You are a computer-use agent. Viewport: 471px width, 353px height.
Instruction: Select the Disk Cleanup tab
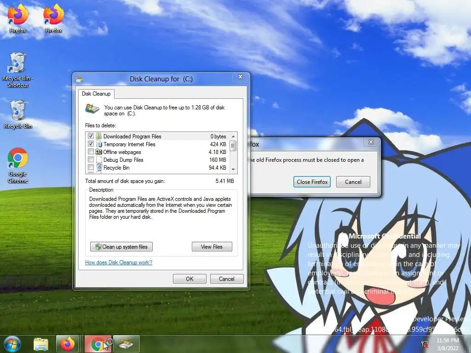96,94
